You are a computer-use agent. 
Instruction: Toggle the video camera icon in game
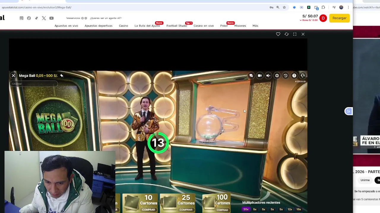click(260, 75)
